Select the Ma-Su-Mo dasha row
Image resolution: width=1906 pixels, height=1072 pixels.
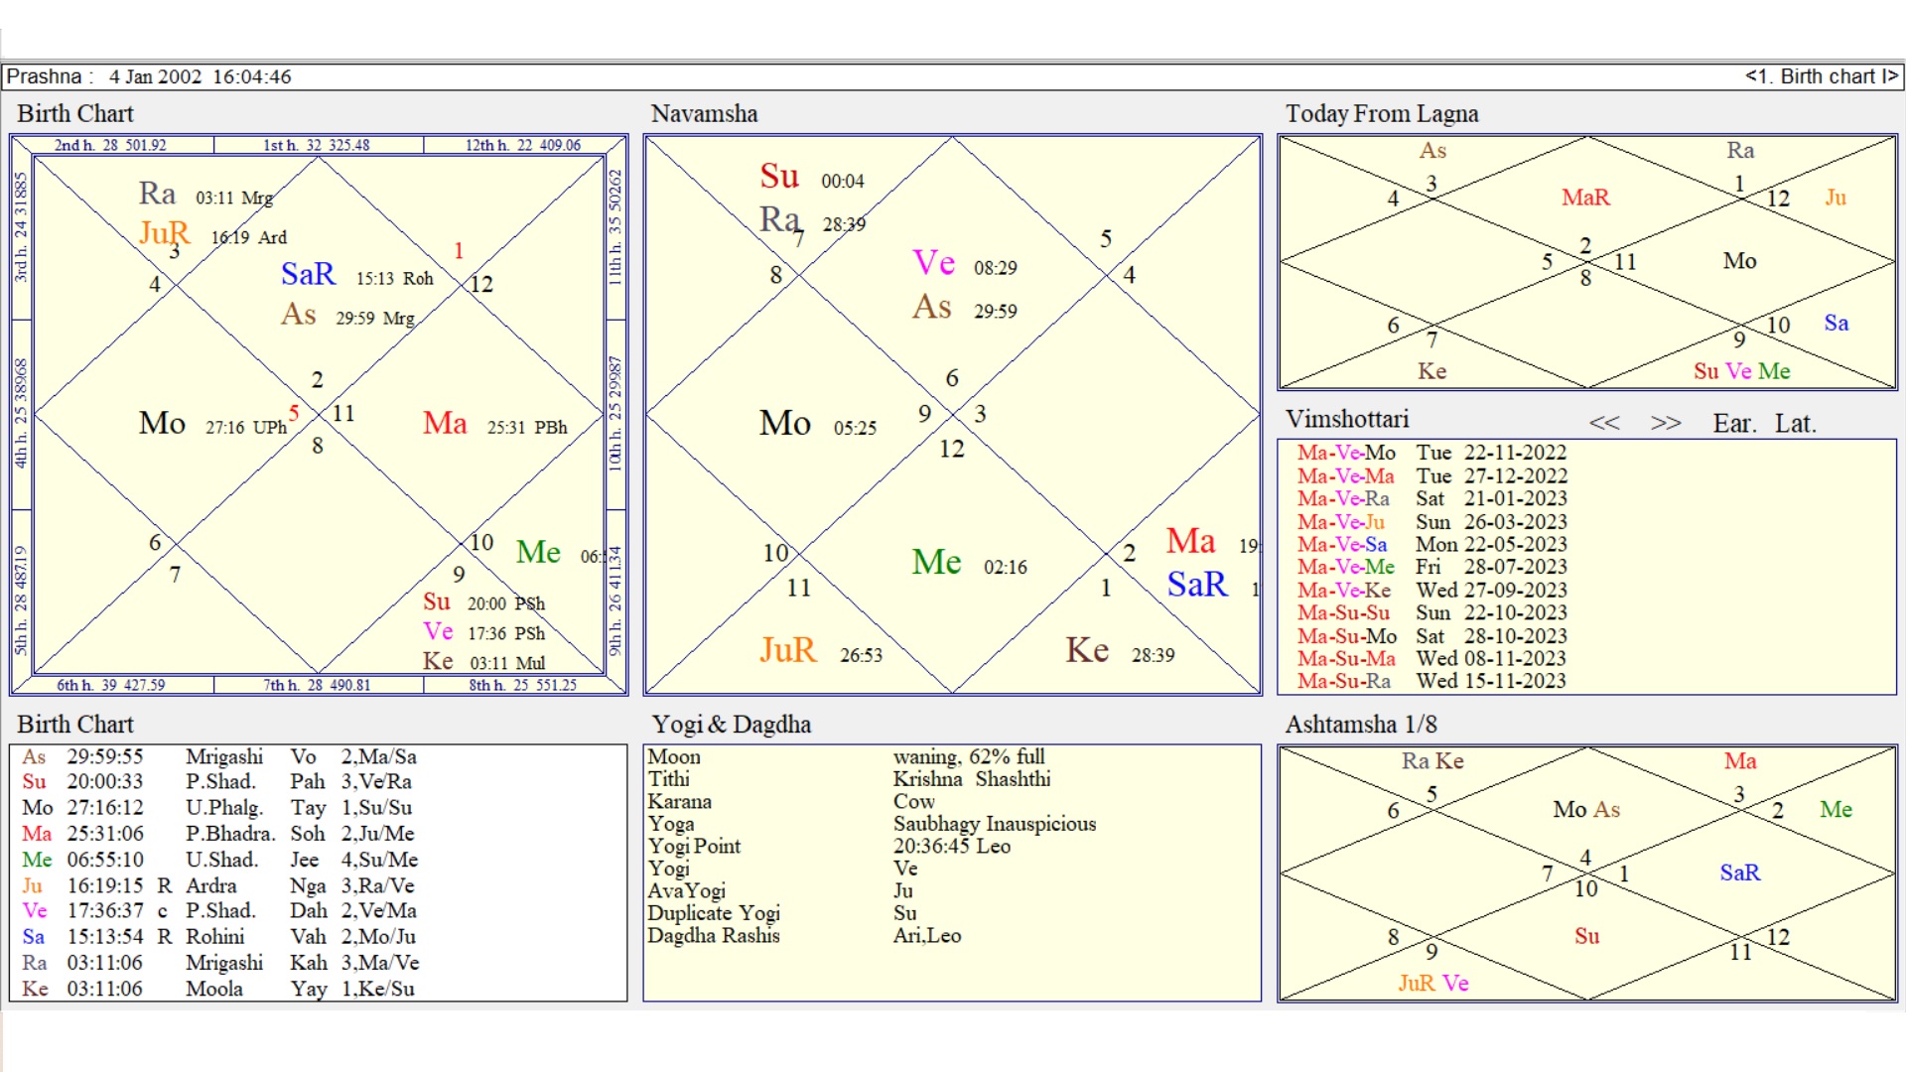pyautogui.click(x=1431, y=635)
